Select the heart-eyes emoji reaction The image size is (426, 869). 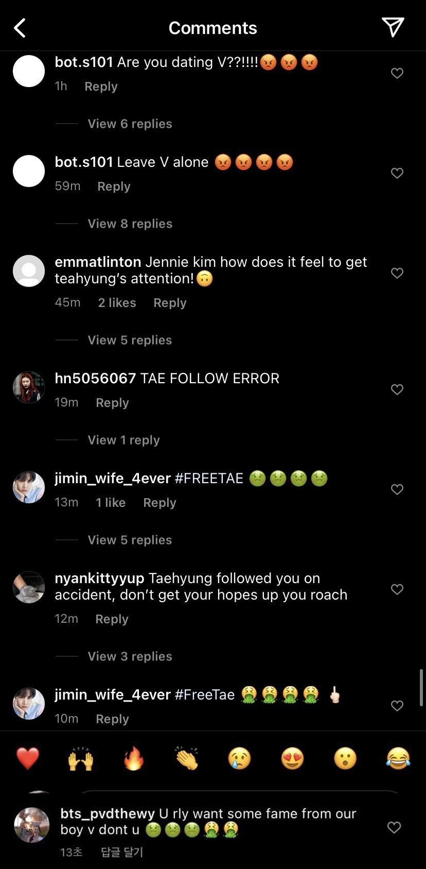point(293,758)
